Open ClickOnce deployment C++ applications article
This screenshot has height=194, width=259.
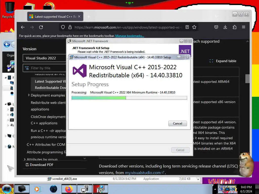pos(48,120)
